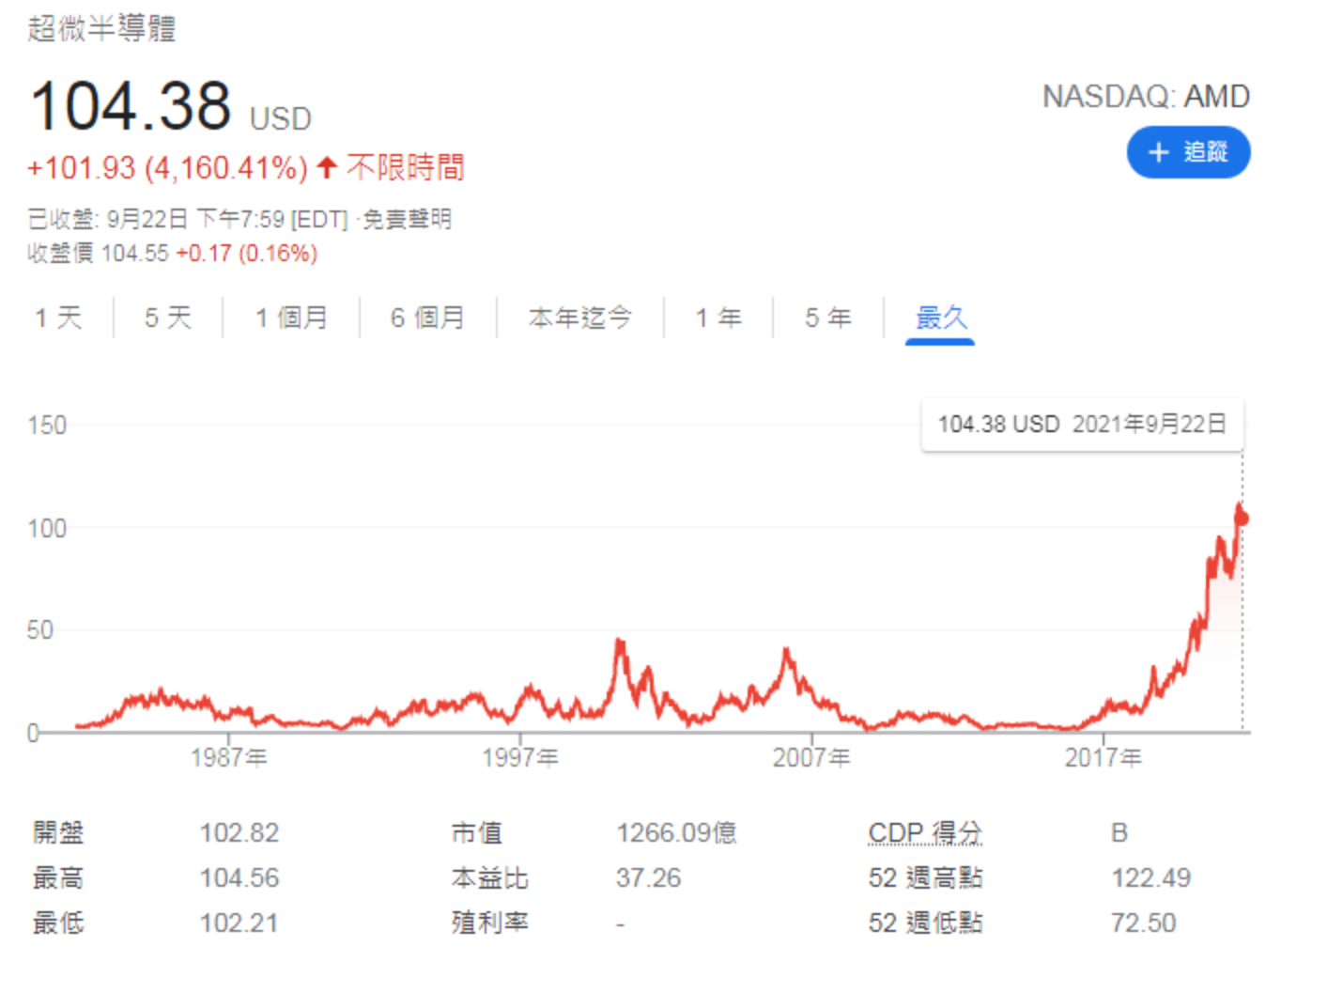Click the 1997年 x-axis label

520,757
